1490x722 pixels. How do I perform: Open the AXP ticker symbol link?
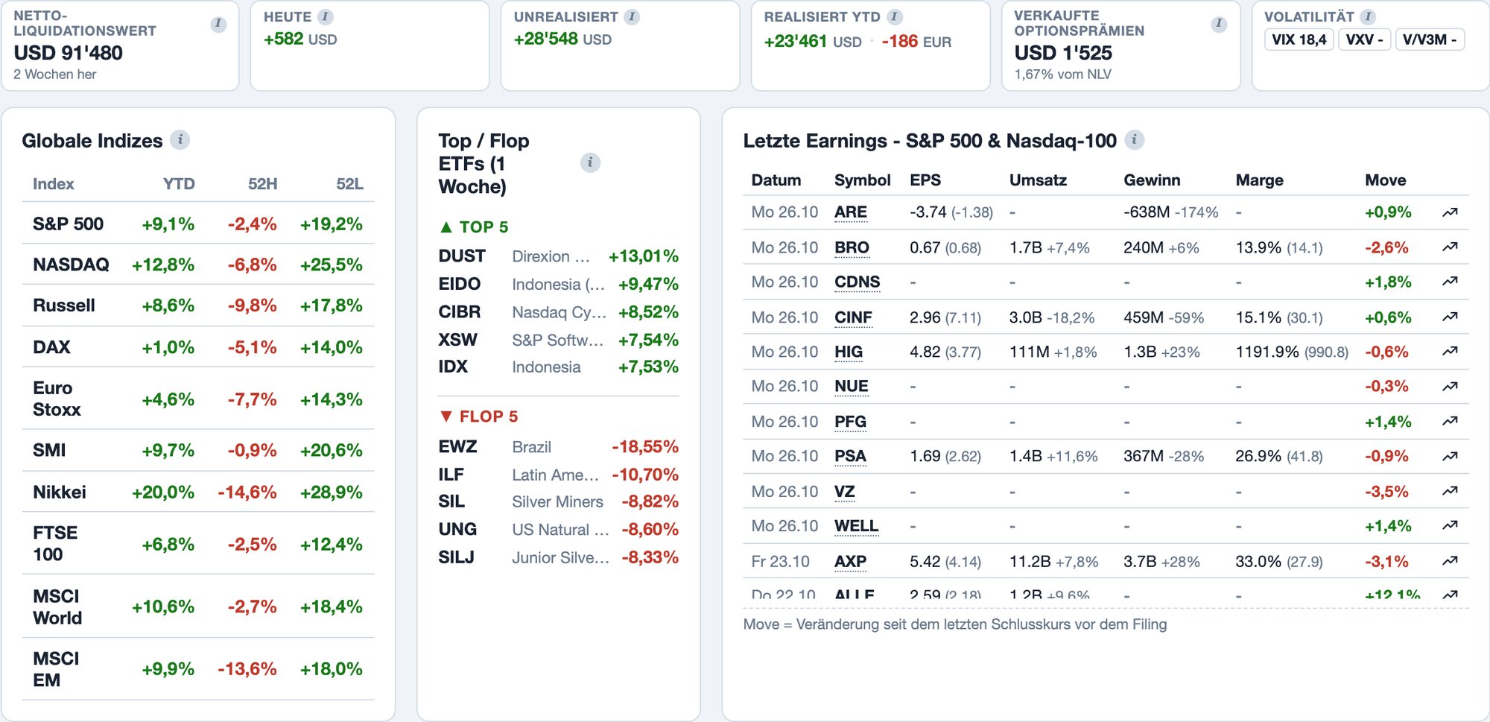(850, 561)
